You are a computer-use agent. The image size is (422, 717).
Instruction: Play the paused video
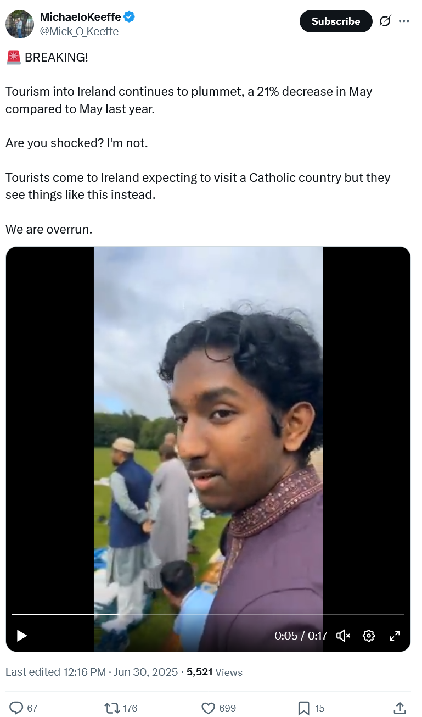pos(21,636)
